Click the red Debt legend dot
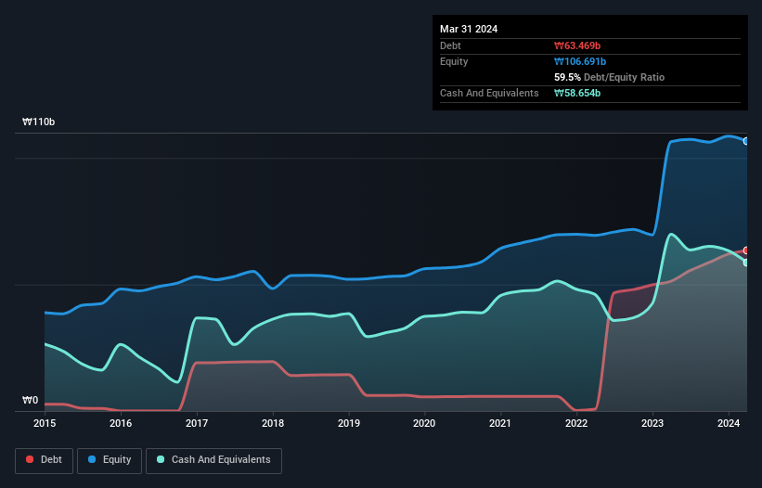 (x=30, y=459)
